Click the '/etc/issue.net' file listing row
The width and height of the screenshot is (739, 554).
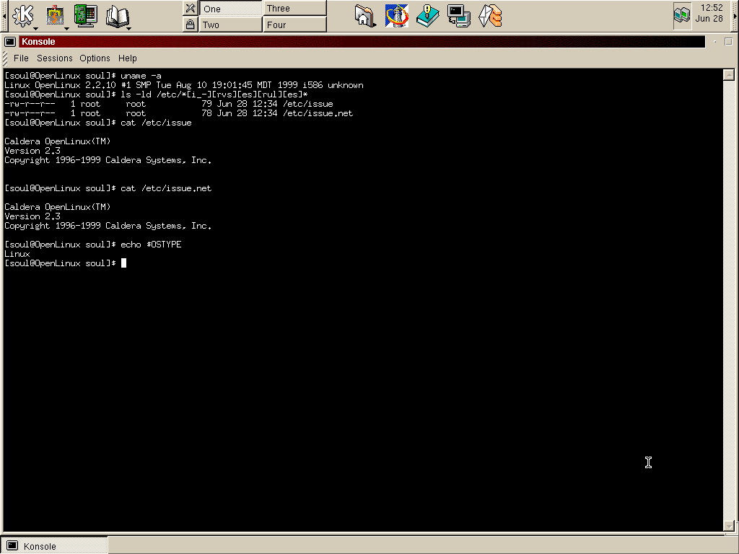point(179,113)
